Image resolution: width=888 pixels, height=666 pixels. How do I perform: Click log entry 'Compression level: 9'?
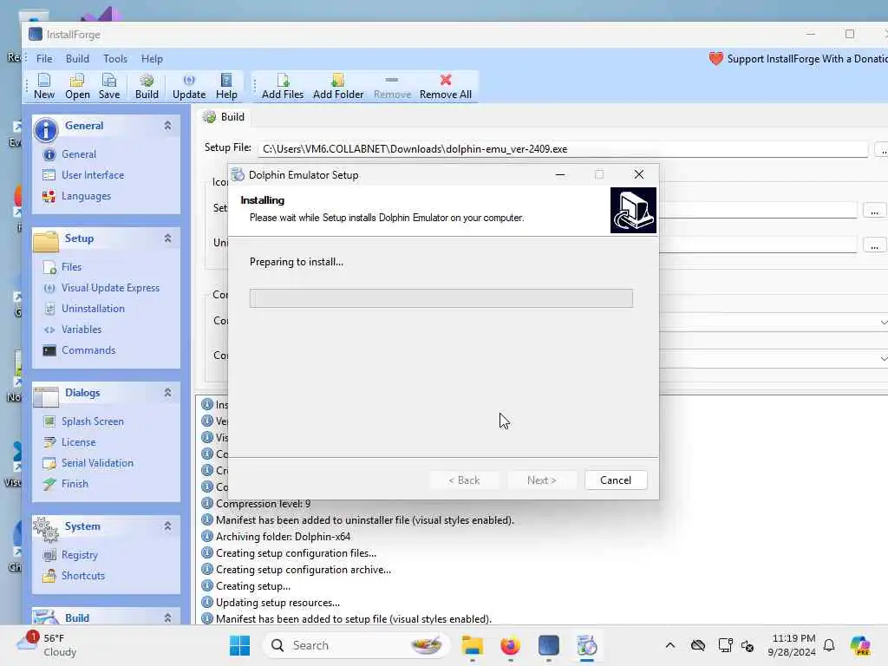coord(263,504)
